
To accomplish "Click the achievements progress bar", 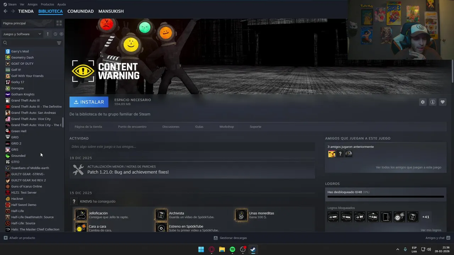I will click(x=386, y=197).
